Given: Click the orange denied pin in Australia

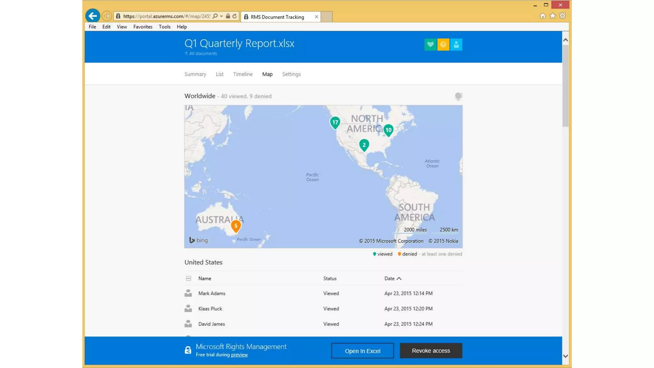Looking at the screenshot, I should tap(236, 226).
